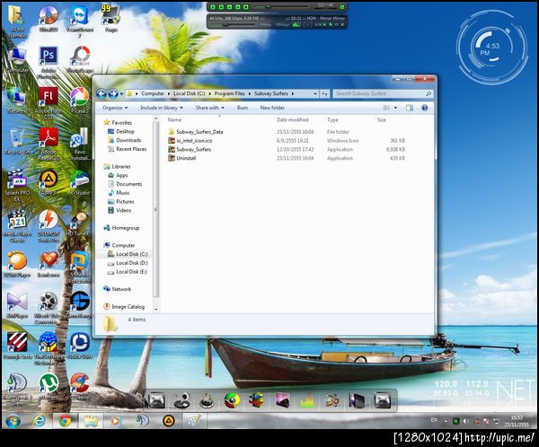Show hidden system tray icons
Viewport: 539px width, 447px height.
point(446,421)
